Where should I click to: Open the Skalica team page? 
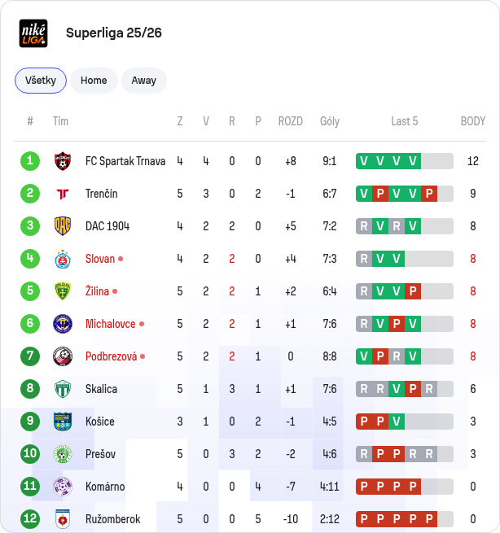tap(101, 389)
